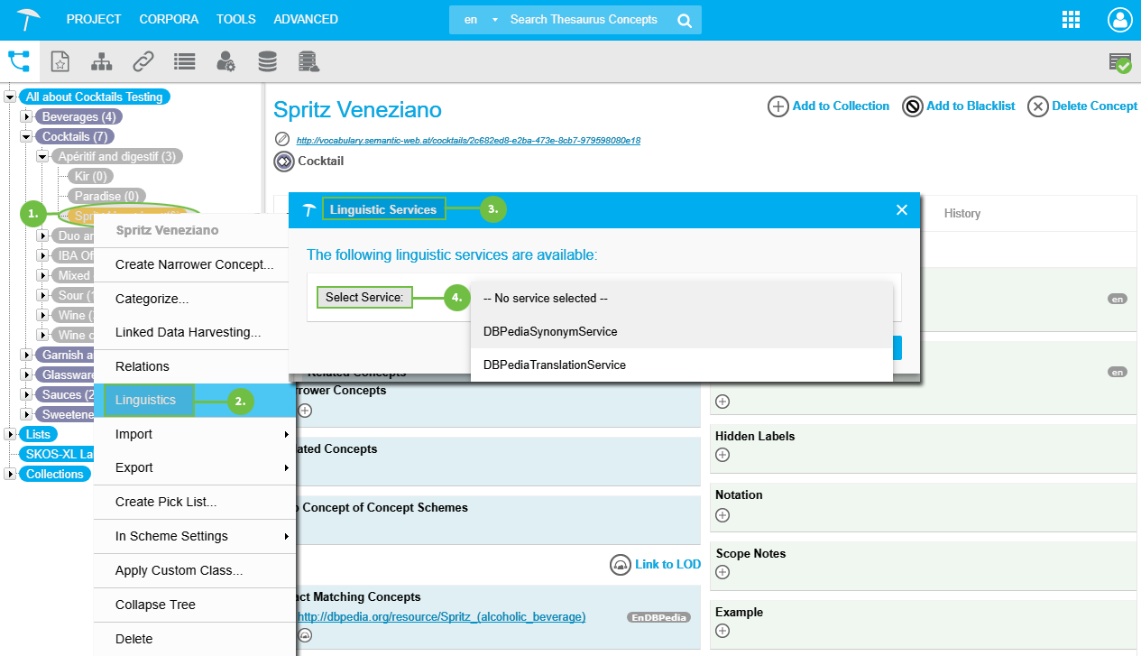Image resolution: width=1141 pixels, height=656 pixels.
Task: Add a Scope Note with plus icon
Action: pyautogui.click(x=722, y=572)
